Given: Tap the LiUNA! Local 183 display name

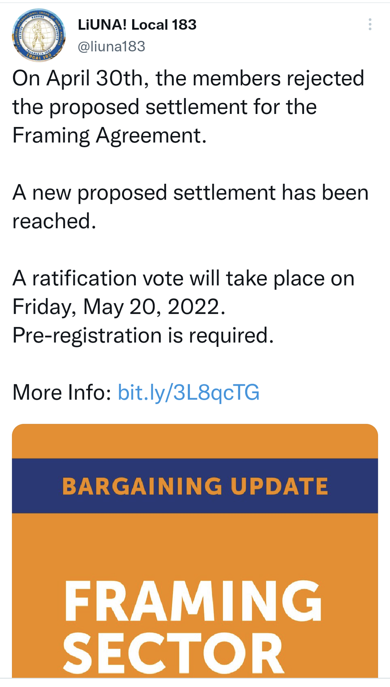Looking at the screenshot, I should click(137, 25).
